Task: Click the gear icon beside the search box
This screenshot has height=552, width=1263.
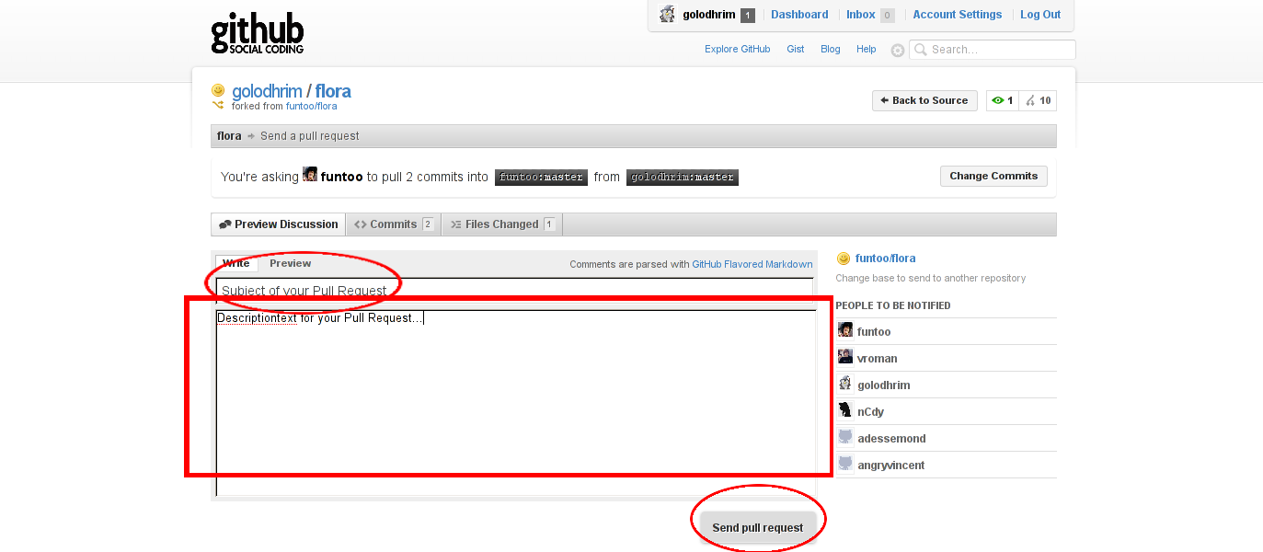Action: (898, 51)
